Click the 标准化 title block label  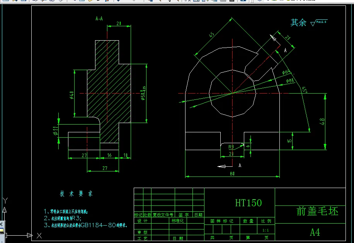pyautogui.click(x=177, y=221)
